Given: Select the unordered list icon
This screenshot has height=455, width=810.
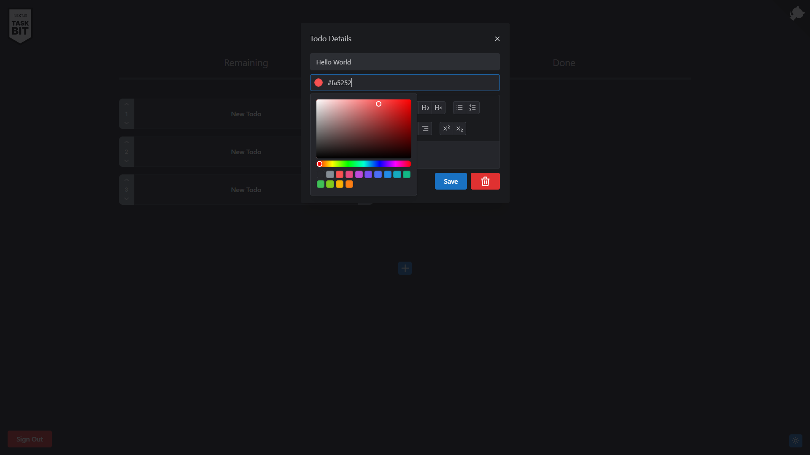Looking at the screenshot, I should (459, 107).
